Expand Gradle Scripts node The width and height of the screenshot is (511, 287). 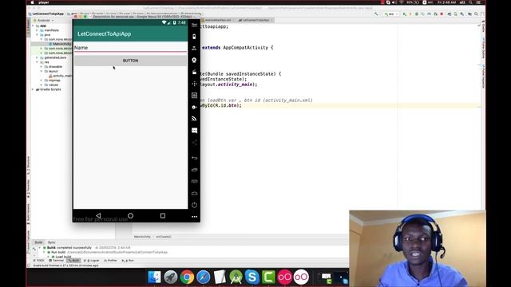pyautogui.click(x=33, y=89)
